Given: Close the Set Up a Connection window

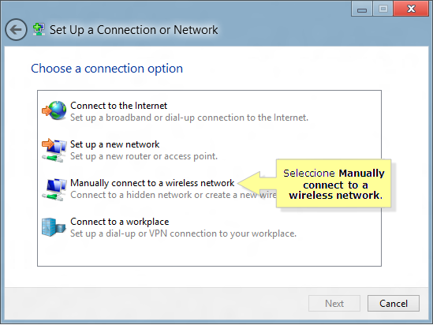Looking at the screenshot, I should point(411,9).
